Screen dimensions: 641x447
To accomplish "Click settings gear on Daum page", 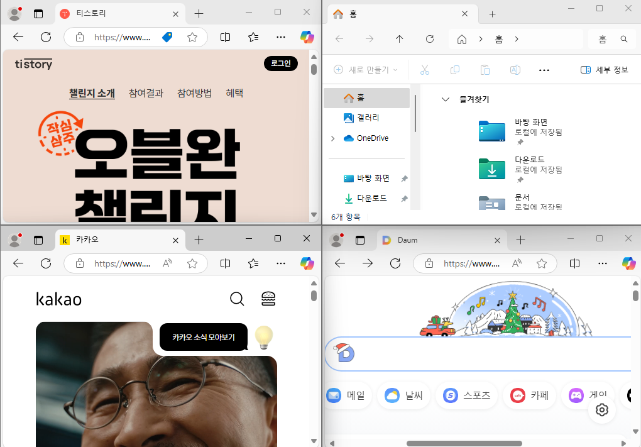I will tap(602, 410).
